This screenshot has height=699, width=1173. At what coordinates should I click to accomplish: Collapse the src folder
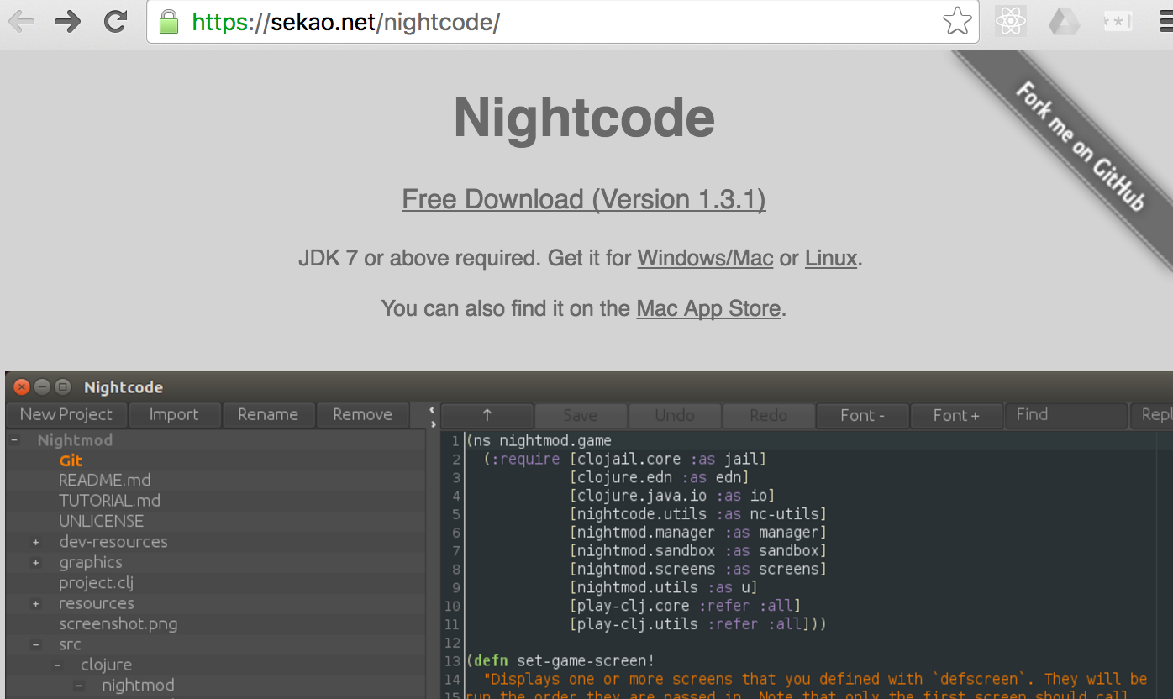(x=36, y=645)
